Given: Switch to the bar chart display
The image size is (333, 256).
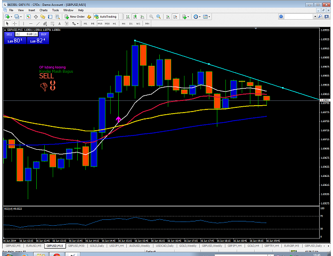Looking at the screenshot, I should point(128,16).
